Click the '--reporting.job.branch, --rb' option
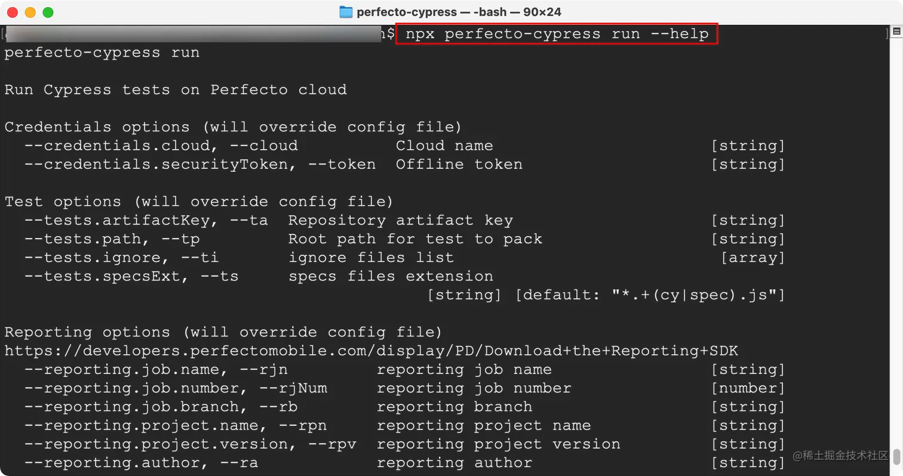 [161, 407]
